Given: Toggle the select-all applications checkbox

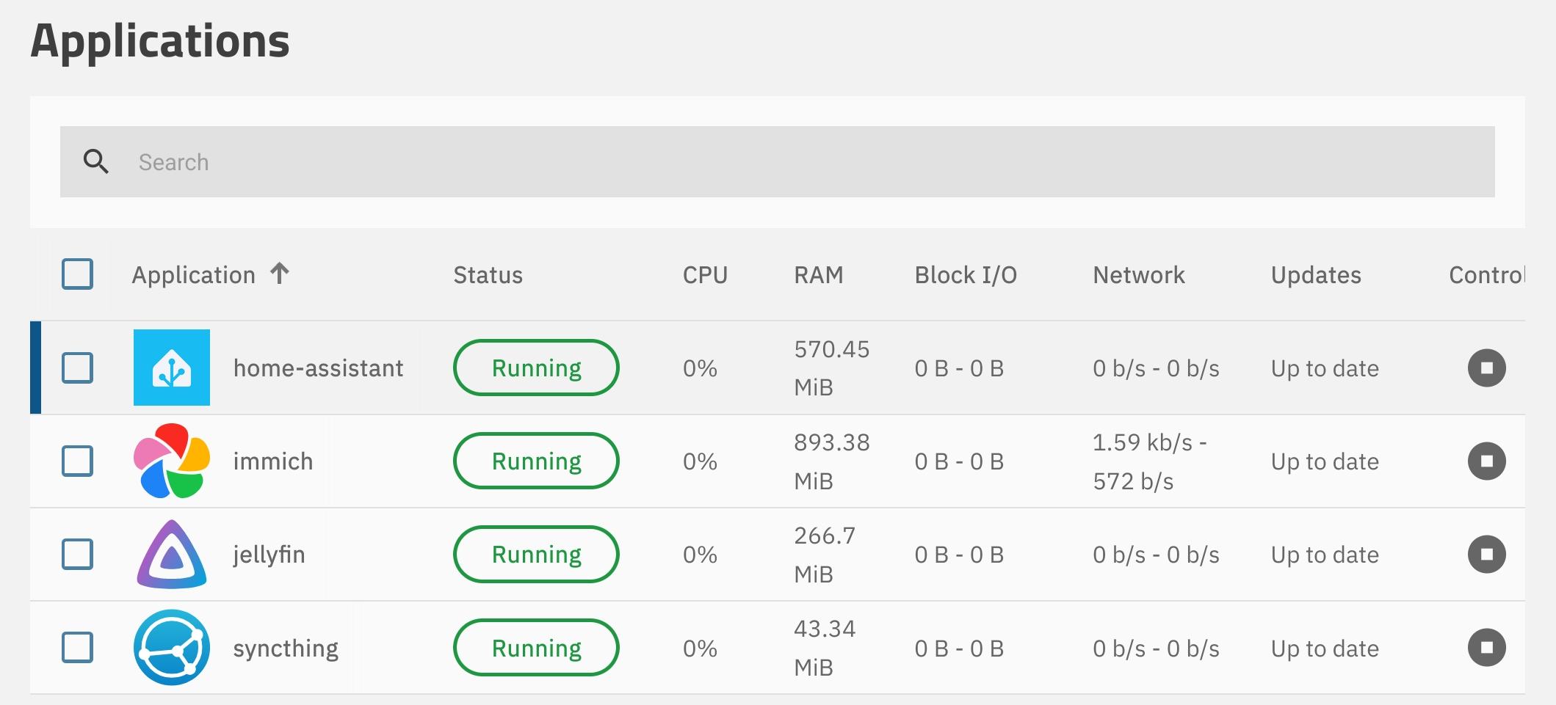Looking at the screenshot, I should (x=77, y=274).
